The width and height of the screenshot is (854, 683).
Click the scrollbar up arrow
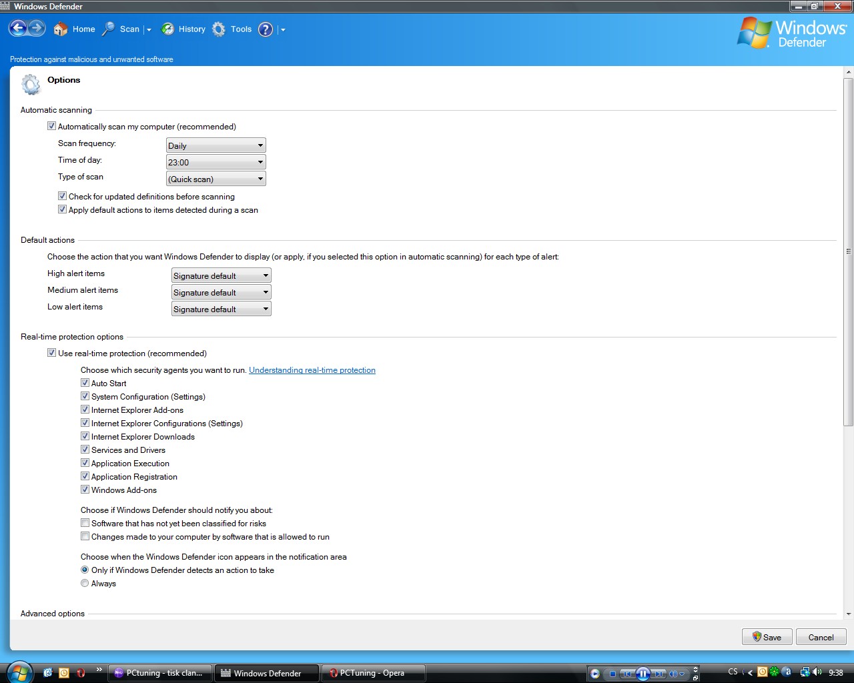pyautogui.click(x=849, y=71)
